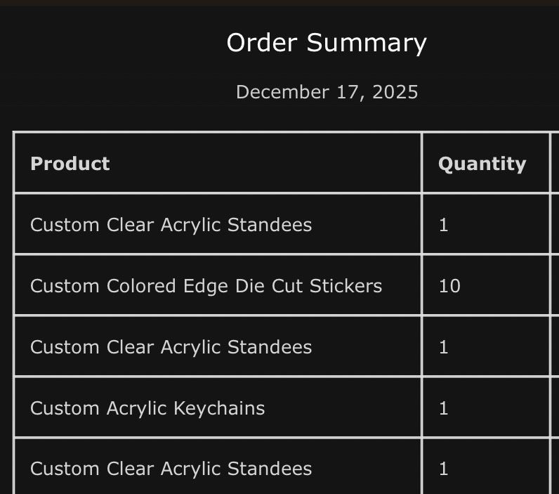This screenshot has height=494, width=559.
Task: Select Custom Colored Edge Die Cut Stickers
Action: 206,286
